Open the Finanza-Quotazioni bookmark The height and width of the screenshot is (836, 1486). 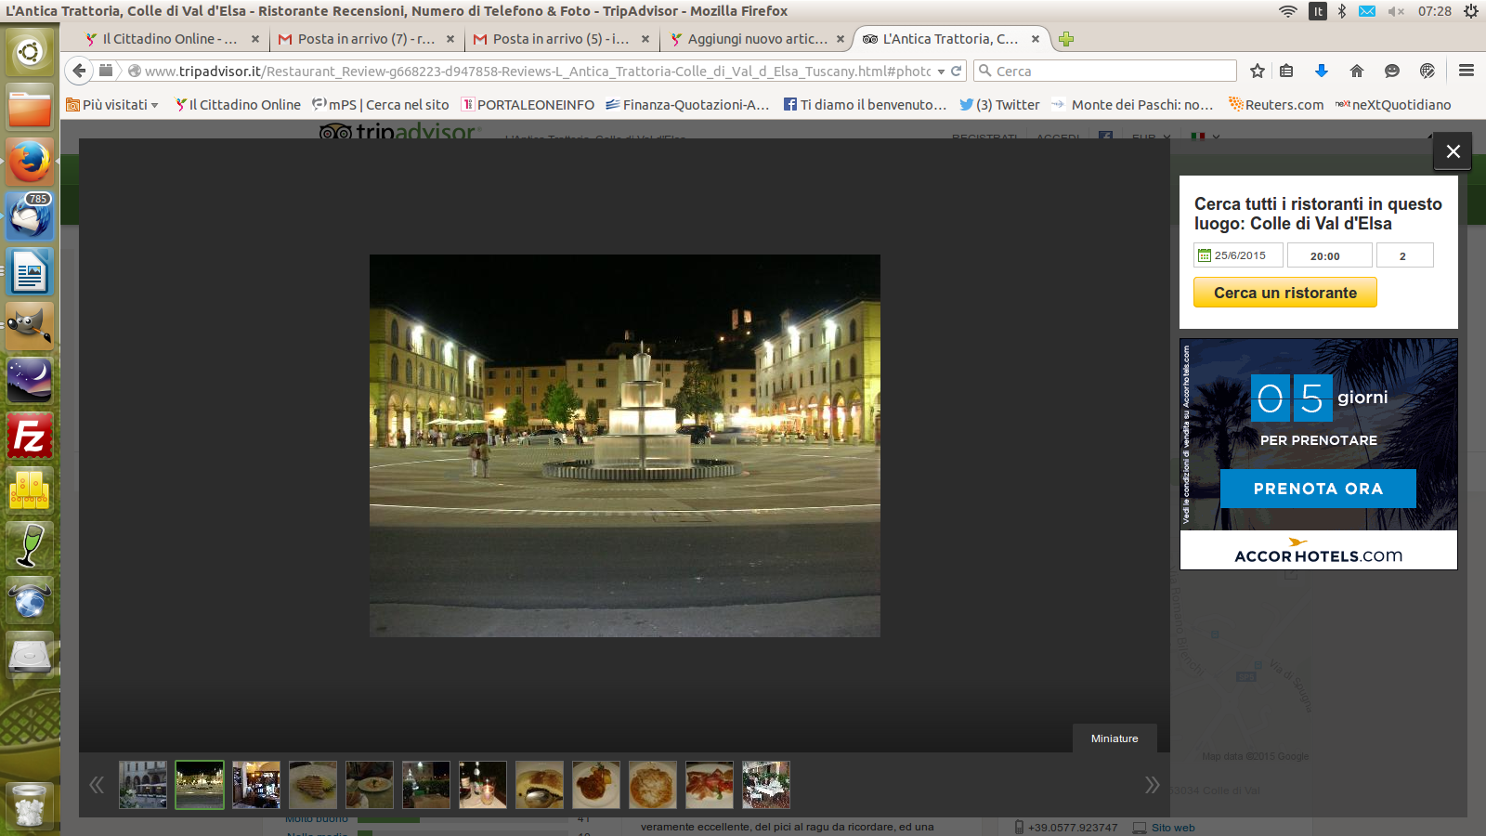(x=687, y=105)
